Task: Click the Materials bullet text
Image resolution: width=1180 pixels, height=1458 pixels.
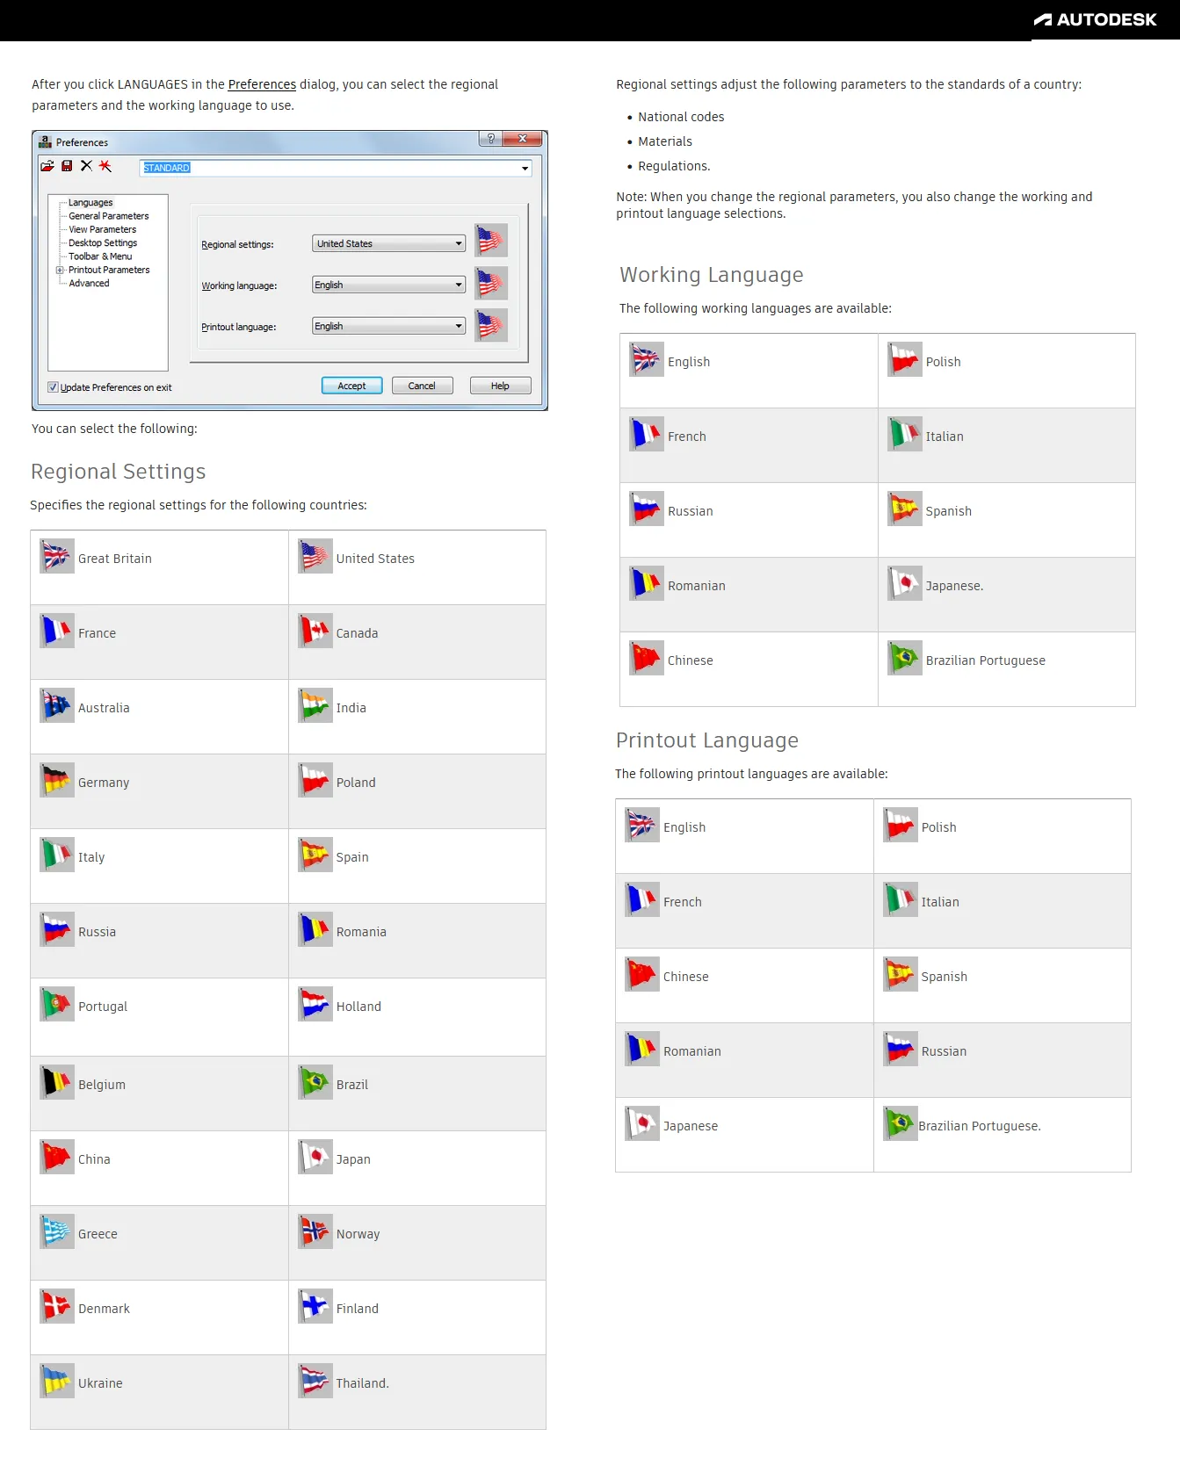Action: [x=665, y=141]
